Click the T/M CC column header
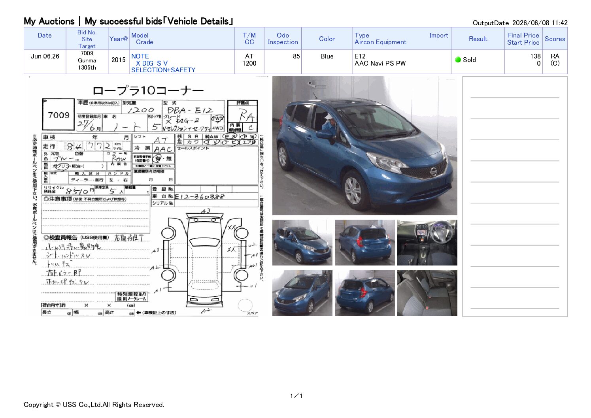The height and width of the screenshot is (418, 591). [249, 39]
